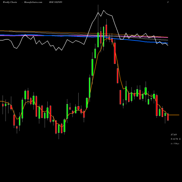Click the '37.69' price value
This screenshot has width=182, height=182.
click(174, 135)
